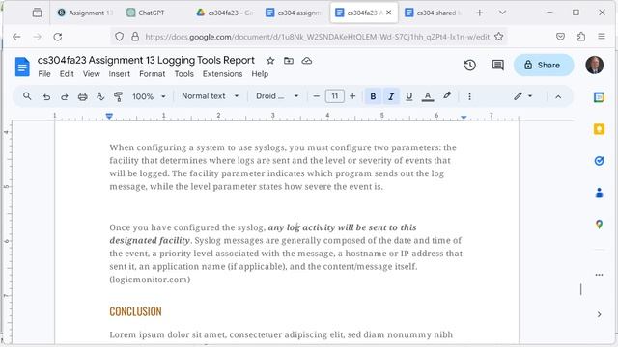The image size is (618, 347).
Task: Toggle italic formatting
Action: [391, 96]
